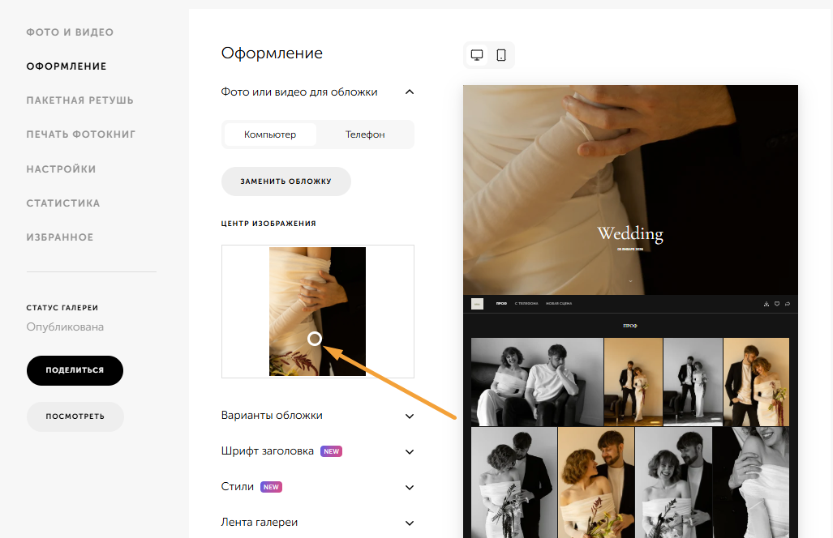The image size is (833, 538).
Task: Switch preview to desktop monitor view
Action: pos(477,54)
